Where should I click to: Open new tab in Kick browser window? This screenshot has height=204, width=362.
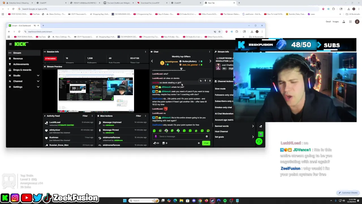coord(43,25)
